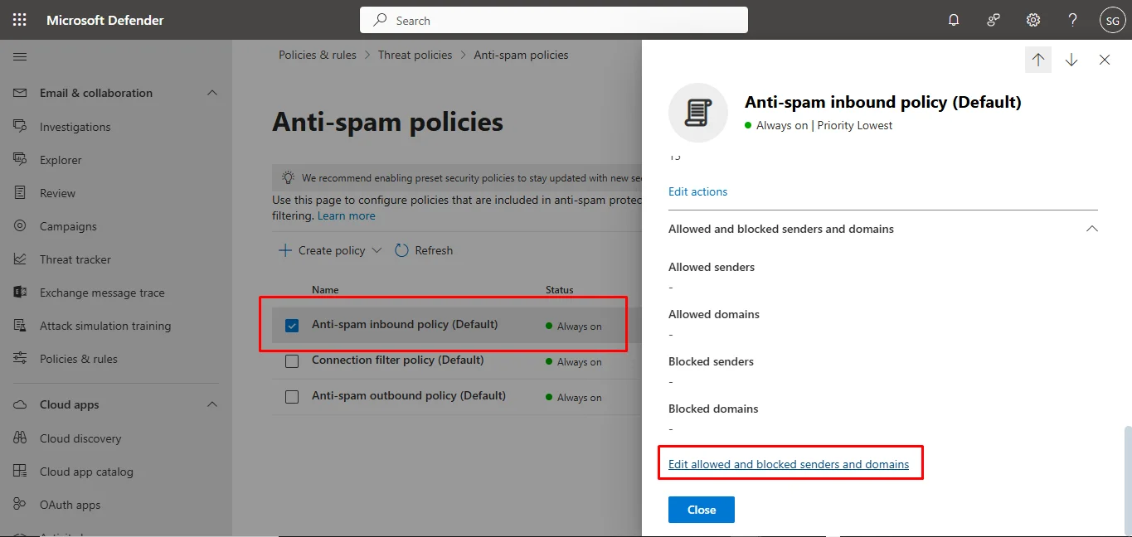Click Microsoft Defender title text
Image resolution: width=1132 pixels, height=537 pixels.
[x=105, y=20]
